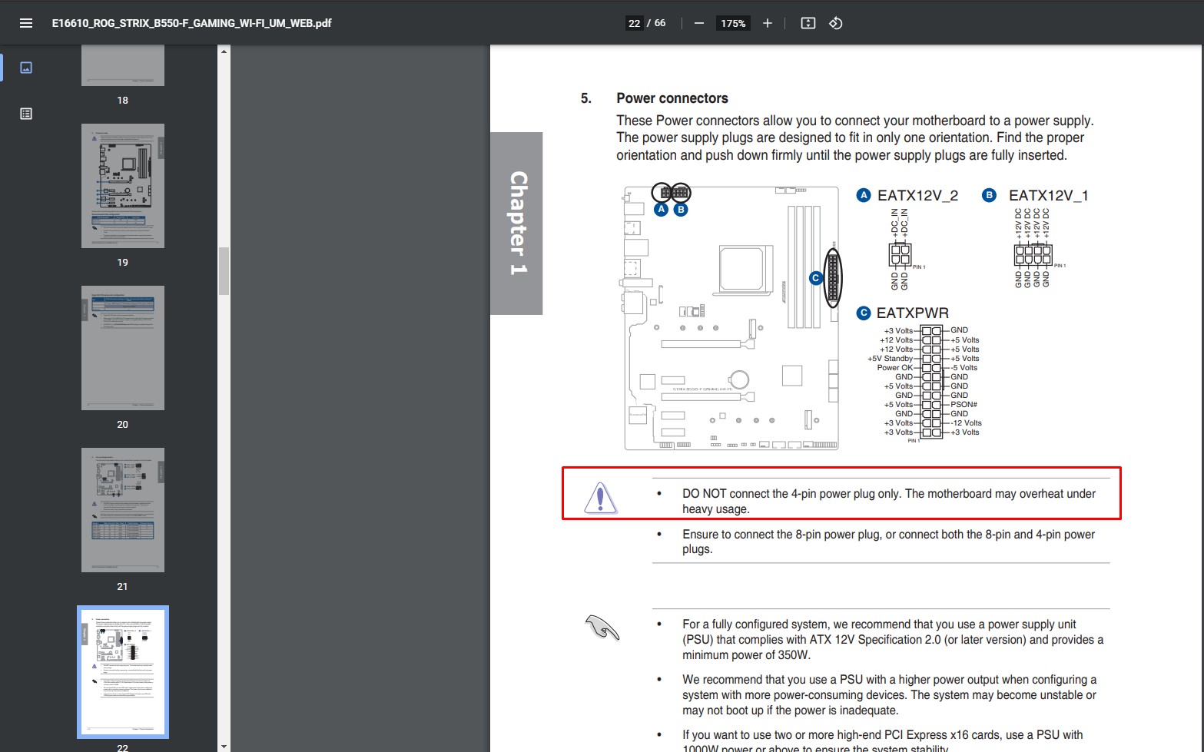Click the Chapter 1 side tab

(x=517, y=224)
